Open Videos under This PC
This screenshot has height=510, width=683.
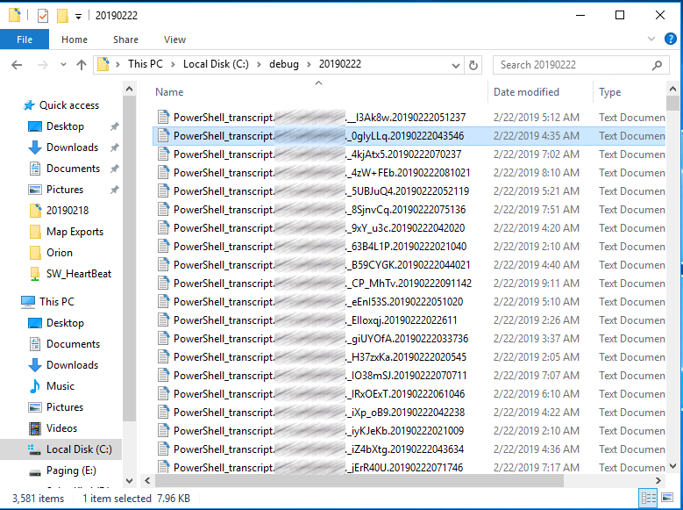61,428
